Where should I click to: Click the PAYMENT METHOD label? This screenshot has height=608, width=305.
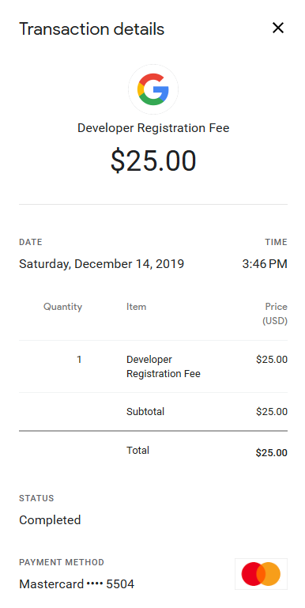(x=62, y=562)
